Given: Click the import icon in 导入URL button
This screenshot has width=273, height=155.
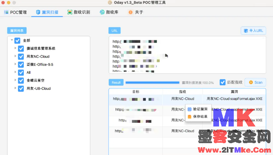Looking at the screenshot, I should (246, 31).
